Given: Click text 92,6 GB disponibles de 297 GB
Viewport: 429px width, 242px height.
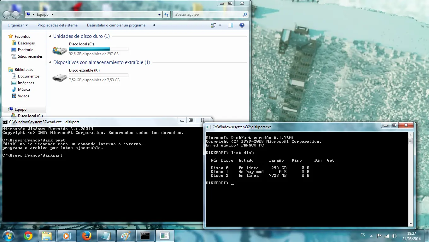Looking at the screenshot, I should click(94, 54).
